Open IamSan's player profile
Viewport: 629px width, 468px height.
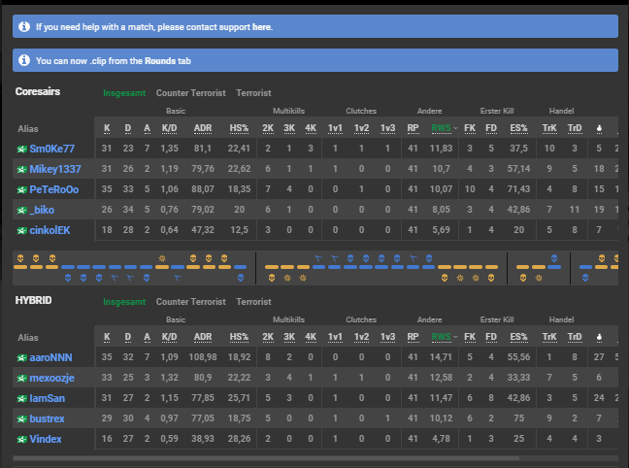[x=47, y=398]
